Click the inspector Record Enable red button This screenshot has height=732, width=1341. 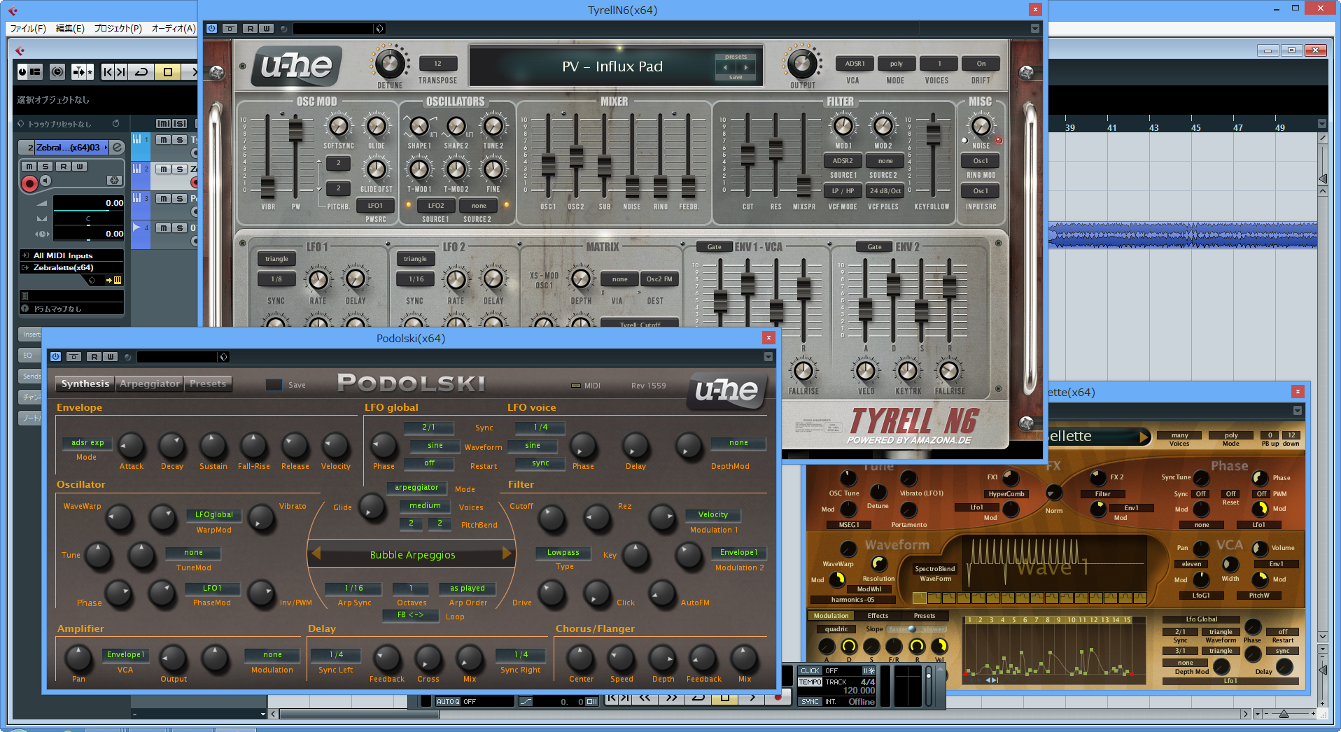point(29,183)
